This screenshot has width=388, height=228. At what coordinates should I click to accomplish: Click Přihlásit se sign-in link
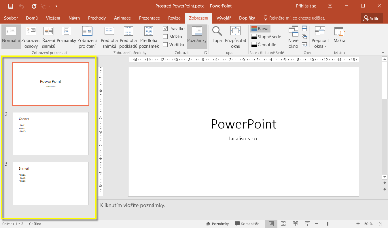(x=306, y=6)
